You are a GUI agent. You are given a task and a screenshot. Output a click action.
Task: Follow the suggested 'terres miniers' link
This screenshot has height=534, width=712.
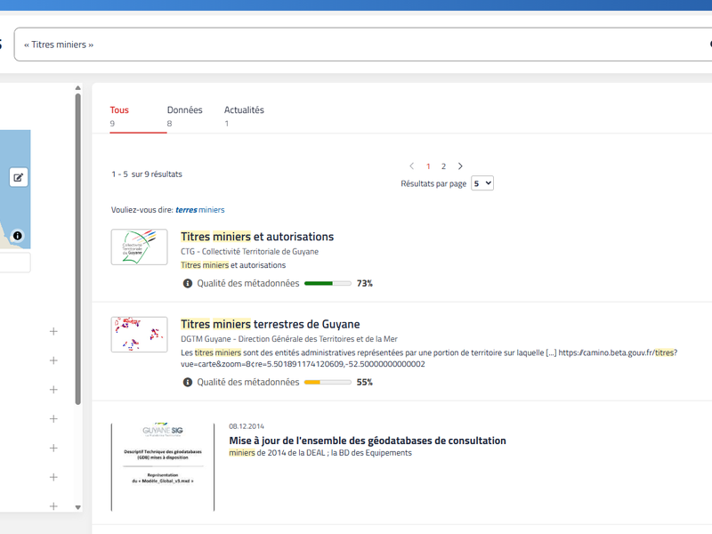pyautogui.click(x=200, y=210)
